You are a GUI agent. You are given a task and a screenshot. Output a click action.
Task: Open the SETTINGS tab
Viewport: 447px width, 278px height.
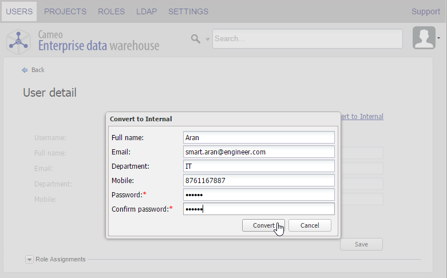[x=188, y=11]
